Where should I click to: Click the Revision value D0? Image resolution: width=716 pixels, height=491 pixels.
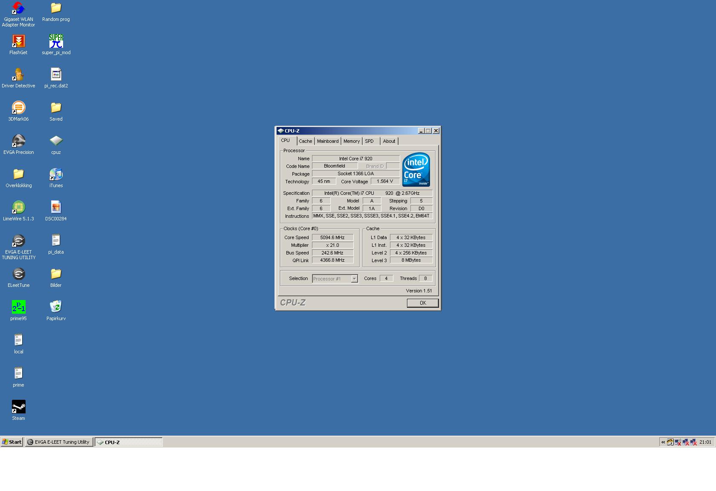[421, 208]
